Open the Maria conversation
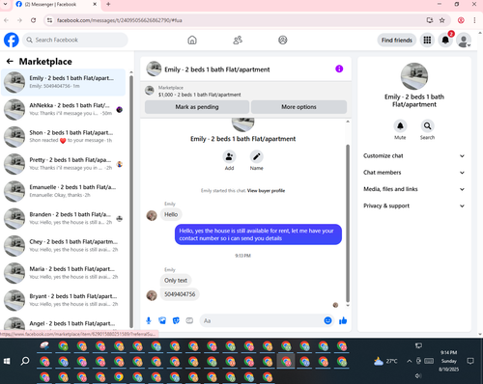Screen dimensions: 483x384 click(x=64, y=273)
